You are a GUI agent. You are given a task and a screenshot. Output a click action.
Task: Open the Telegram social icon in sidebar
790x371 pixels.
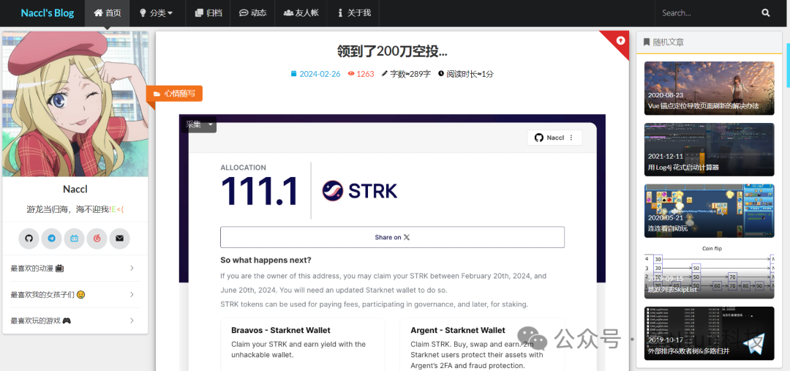[51, 239]
